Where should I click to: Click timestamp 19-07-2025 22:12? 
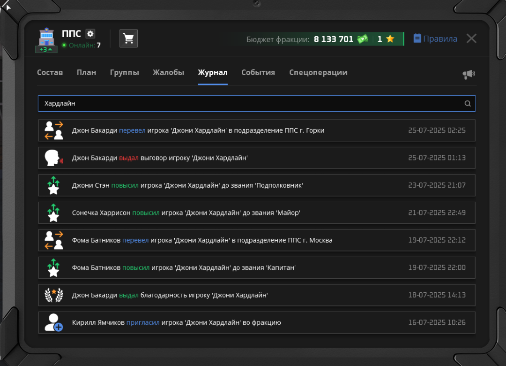(x=437, y=240)
